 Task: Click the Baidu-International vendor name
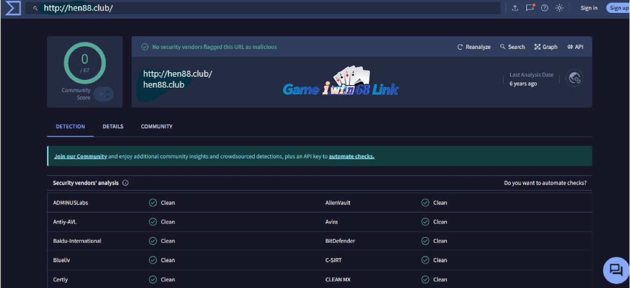pyautogui.click(x=77, y=241)
